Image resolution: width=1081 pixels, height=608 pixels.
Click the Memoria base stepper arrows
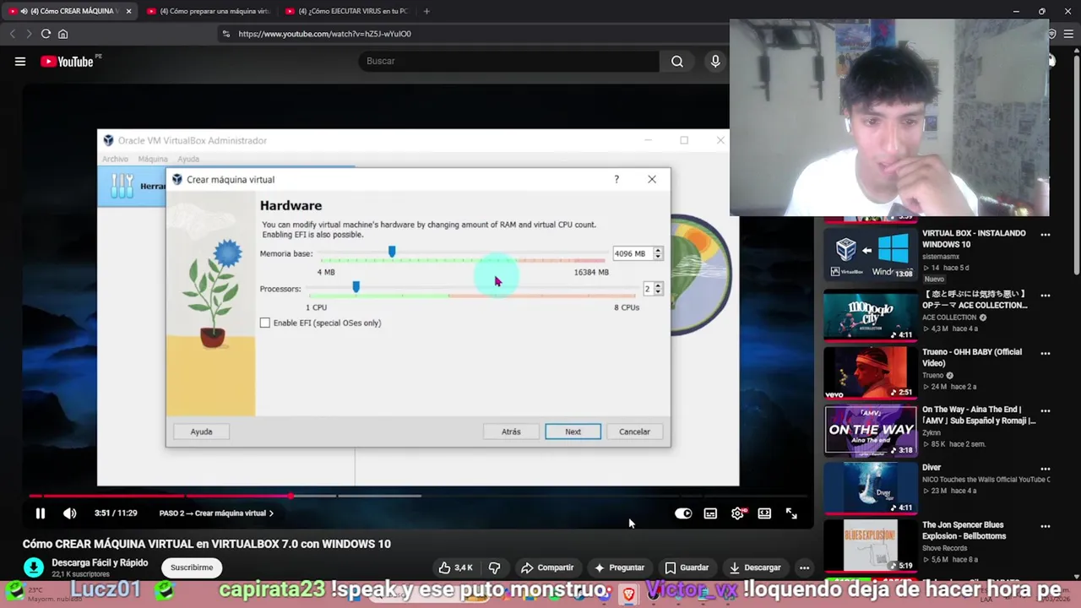[658, 253]
